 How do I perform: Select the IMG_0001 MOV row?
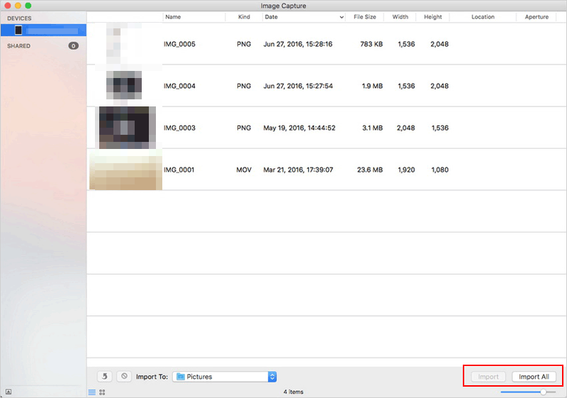click(x=327, y=170)
